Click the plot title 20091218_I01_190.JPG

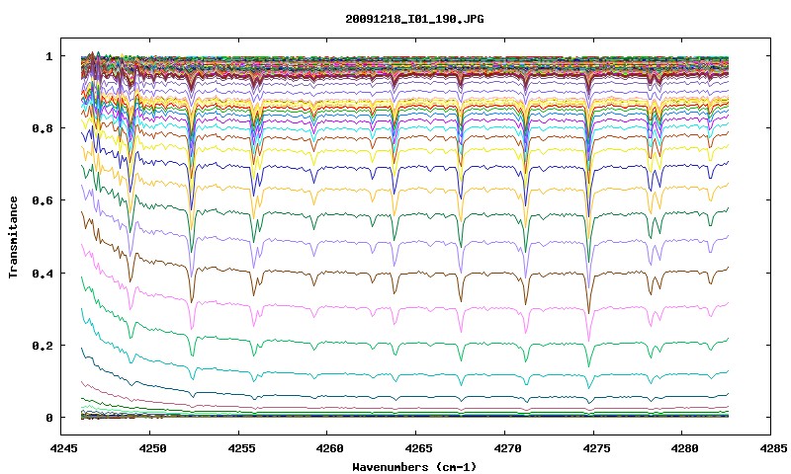click(x=414, y=19)
